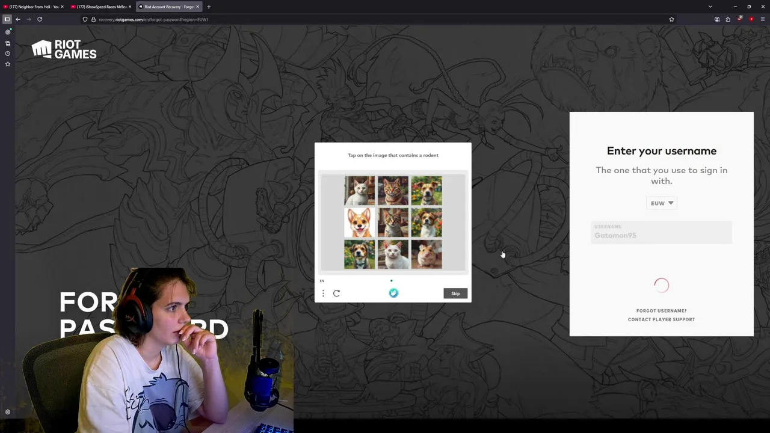This screenshot has height=433, width=770.
Task: Select the hamster image tile
Action: [427, 254]
